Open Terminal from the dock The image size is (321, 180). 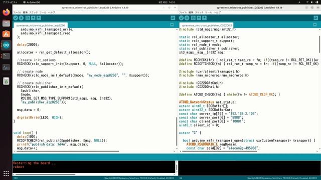(x=6, y=56)
